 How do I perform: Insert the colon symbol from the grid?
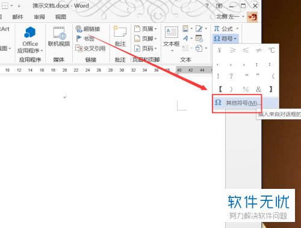click(270, 64)
